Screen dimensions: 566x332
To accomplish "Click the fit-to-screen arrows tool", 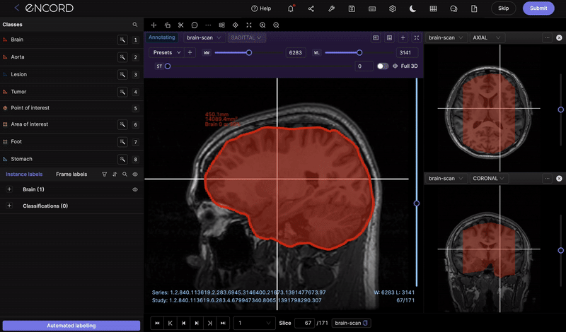I will (x=249, y=25).
